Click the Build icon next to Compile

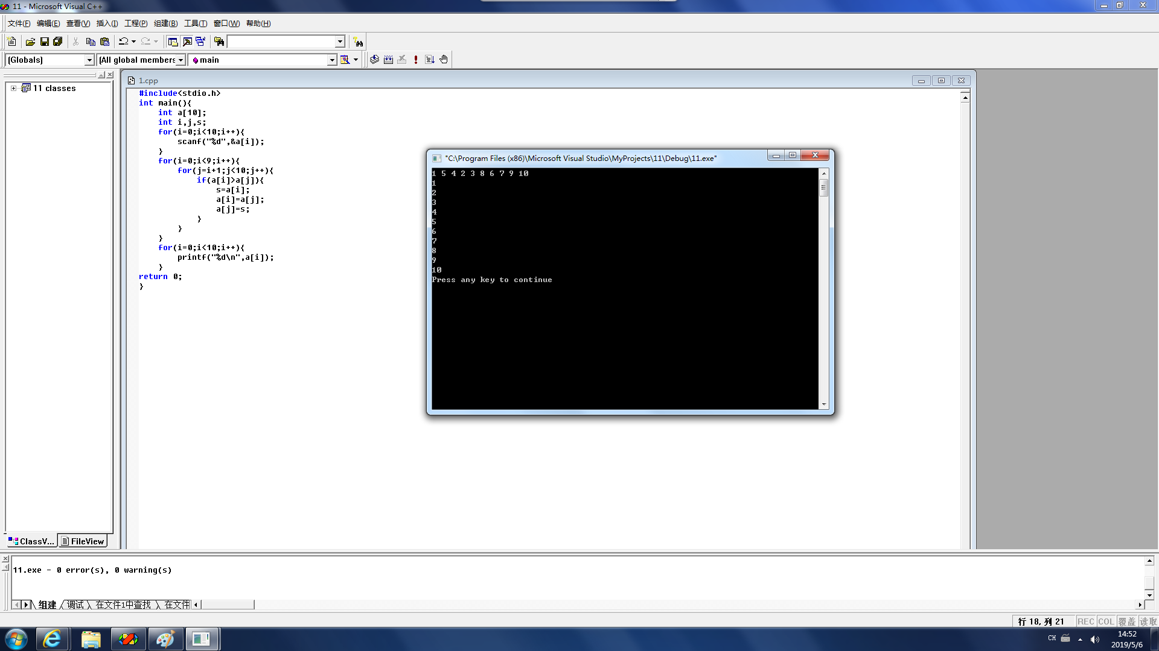click(x=388, y=60)
